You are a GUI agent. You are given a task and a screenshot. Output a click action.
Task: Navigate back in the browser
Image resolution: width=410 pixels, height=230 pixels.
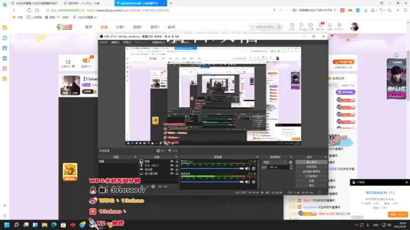[14, 10]
